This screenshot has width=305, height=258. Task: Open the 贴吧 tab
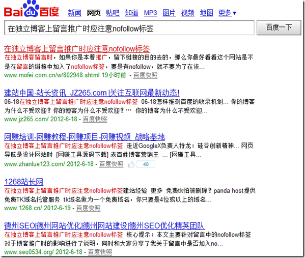tap(113, 13)
